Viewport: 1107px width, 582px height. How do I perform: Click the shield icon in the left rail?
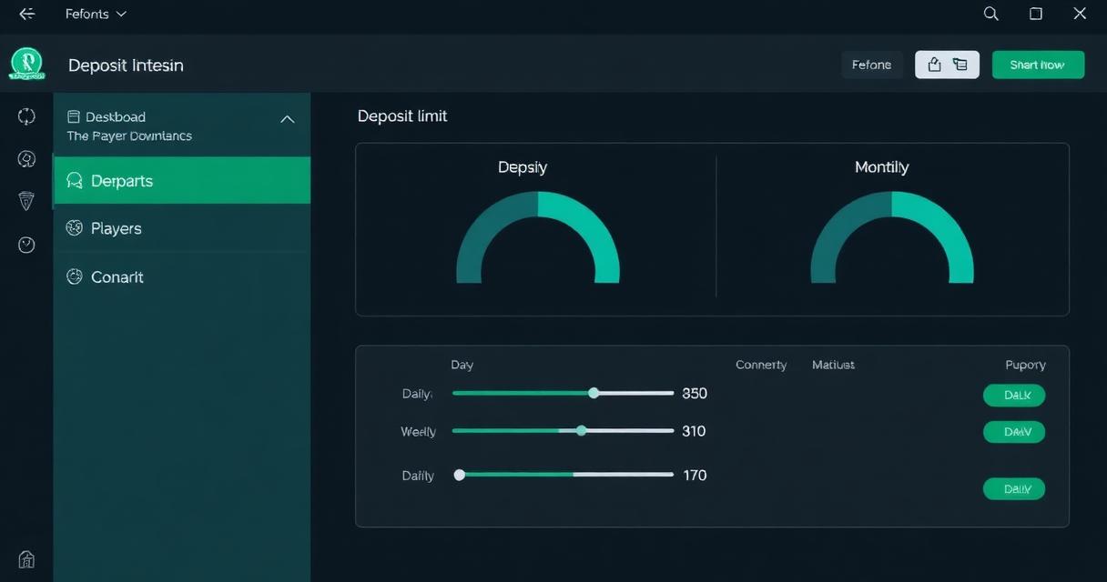click(x=26, y=201)
